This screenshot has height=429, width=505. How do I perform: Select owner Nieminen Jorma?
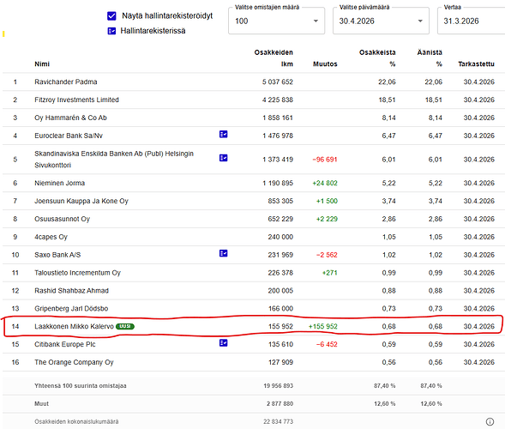click(59, 183)
